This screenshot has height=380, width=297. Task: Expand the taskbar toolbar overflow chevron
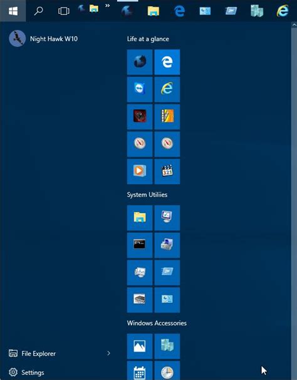click(x=107, y=6)
